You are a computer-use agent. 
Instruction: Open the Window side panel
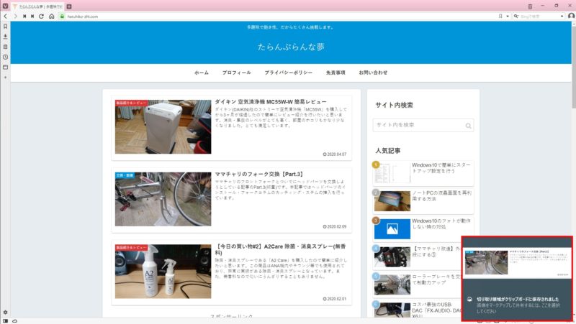tap(5, 68)
